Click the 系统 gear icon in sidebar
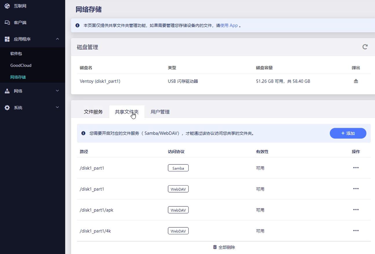 click(7, 107)
